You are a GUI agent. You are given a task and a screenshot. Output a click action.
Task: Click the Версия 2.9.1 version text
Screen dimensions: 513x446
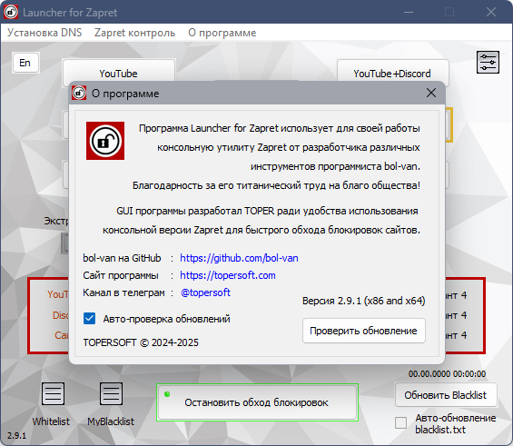pyautogui.click(x=363, y=301)
